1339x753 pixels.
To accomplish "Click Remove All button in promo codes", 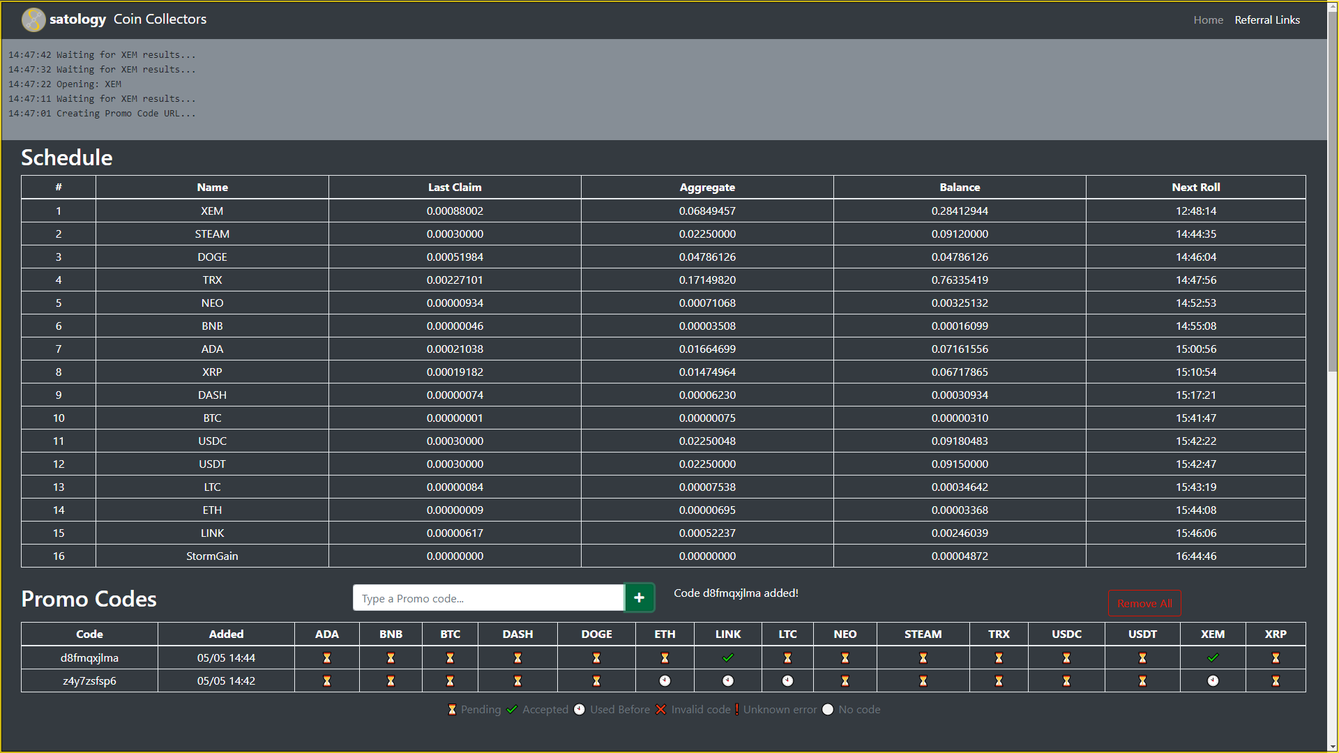I will click(1144, 603).
